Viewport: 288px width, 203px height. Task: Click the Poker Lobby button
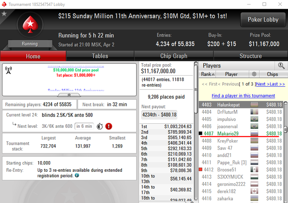263,20
